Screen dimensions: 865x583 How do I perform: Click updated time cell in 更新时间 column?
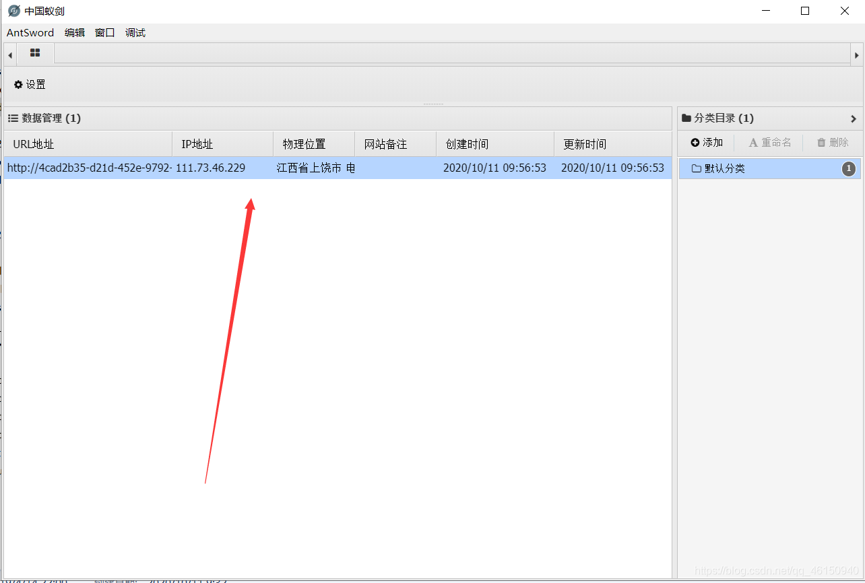[x=612, y=168]
